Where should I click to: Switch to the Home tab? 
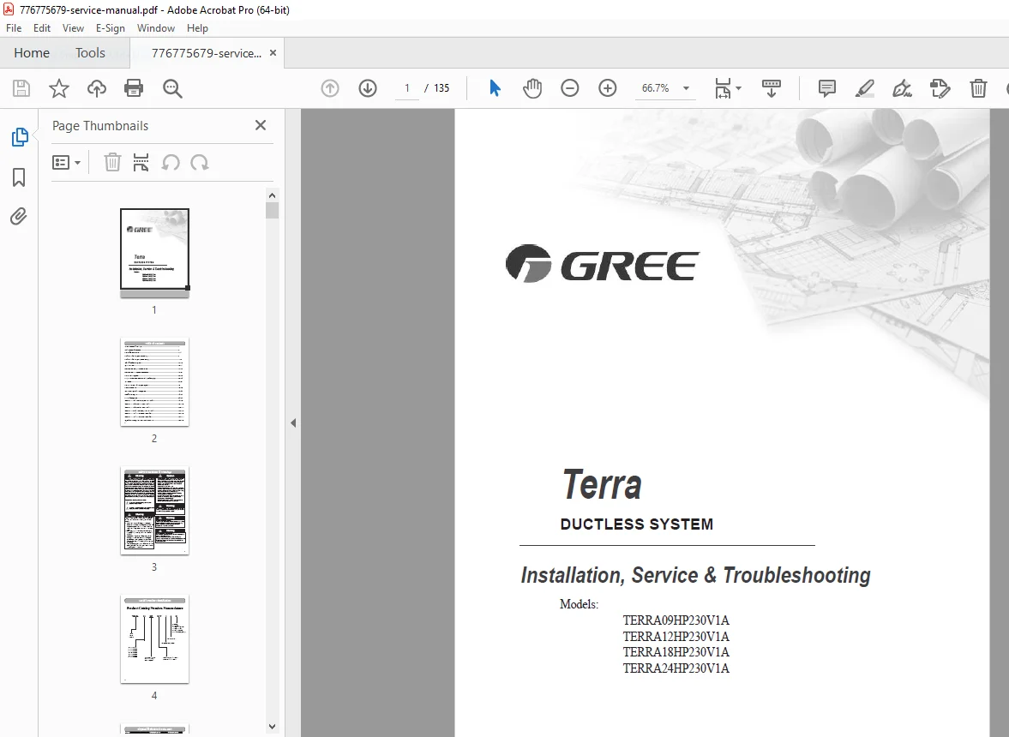pos(32,53)
